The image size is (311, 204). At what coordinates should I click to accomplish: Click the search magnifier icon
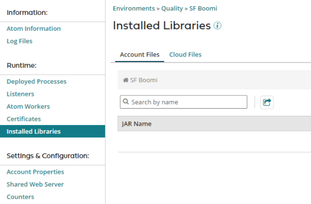(126, 101)
